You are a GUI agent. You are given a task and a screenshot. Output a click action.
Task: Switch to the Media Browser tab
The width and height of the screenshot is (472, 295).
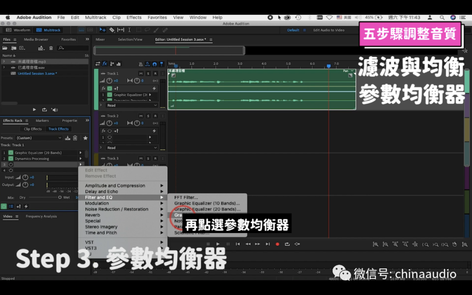pos(36,39)
